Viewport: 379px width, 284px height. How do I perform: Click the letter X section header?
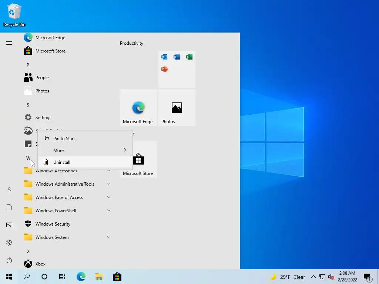[x=28, y=251]
